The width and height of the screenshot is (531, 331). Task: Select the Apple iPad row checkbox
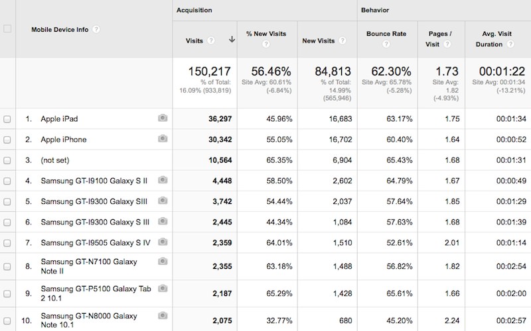click(x=7, y=119)
